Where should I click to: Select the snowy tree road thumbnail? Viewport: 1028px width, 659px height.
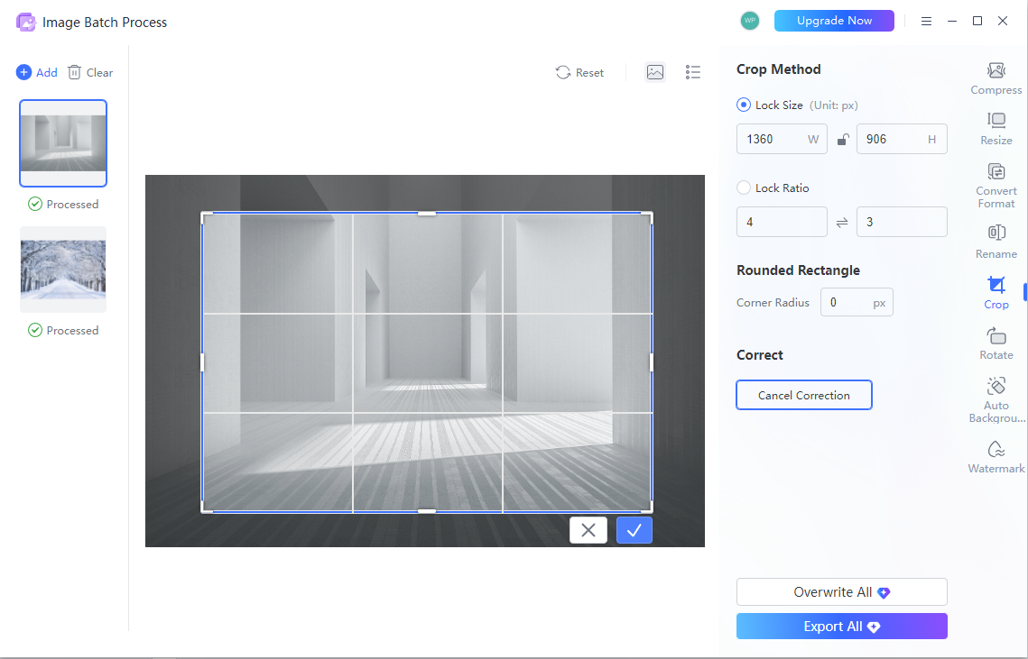click(x=63, y=270)
